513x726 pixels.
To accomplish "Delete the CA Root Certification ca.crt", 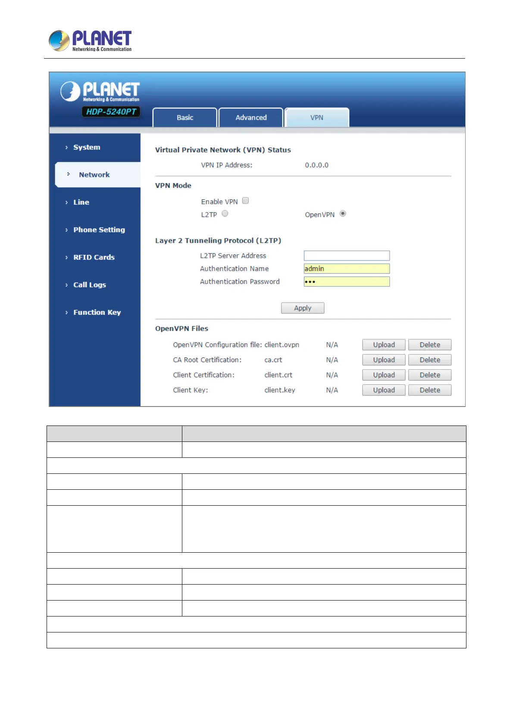I will pos(430,360).
